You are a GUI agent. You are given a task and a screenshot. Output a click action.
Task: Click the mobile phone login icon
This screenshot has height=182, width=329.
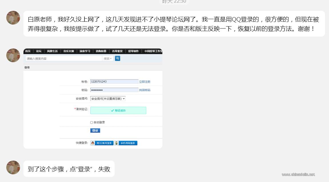[117, 143]
